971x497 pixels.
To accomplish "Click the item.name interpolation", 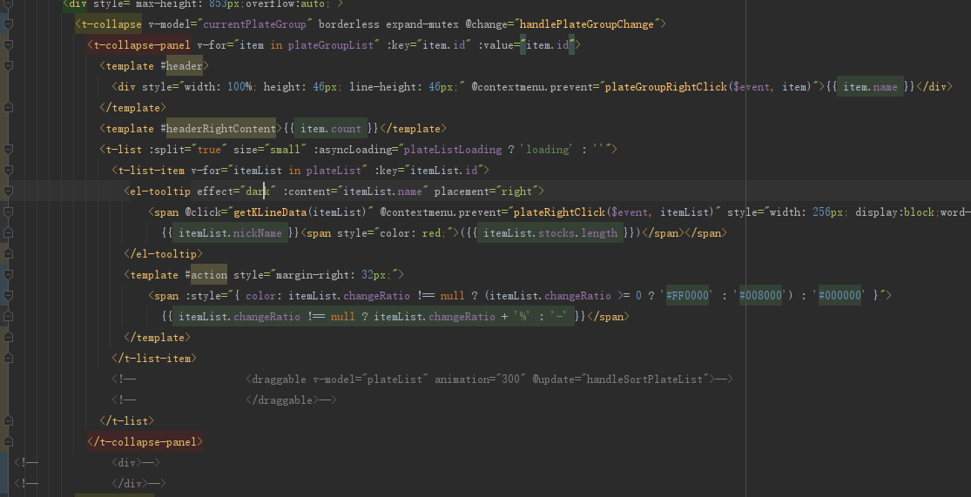I will (870, 87).
